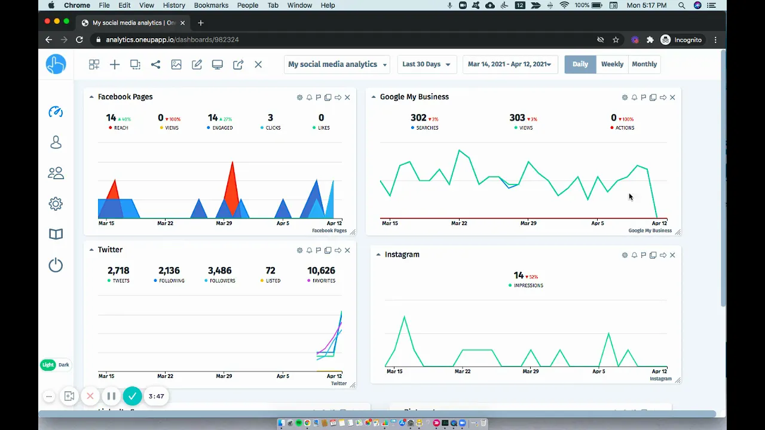
Task: Select the Daily view tab
Action: (x=580, y=64)
